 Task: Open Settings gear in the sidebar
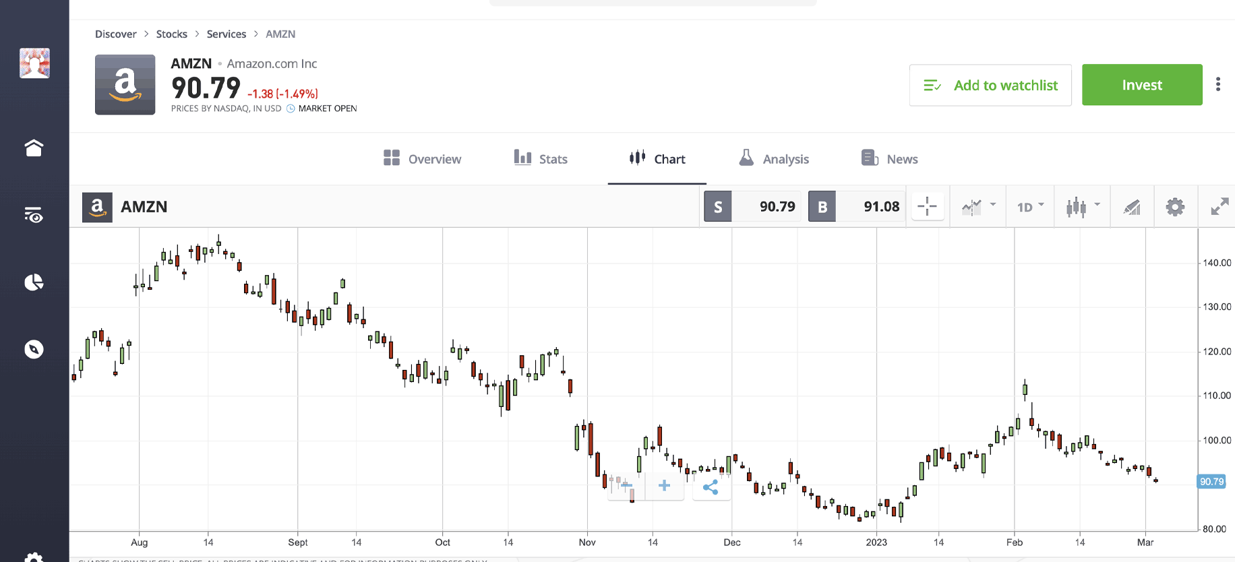click(x=34, y=557)
